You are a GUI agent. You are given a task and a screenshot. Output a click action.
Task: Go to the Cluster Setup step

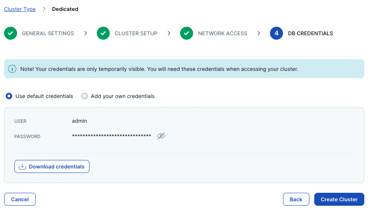[136, 33]
